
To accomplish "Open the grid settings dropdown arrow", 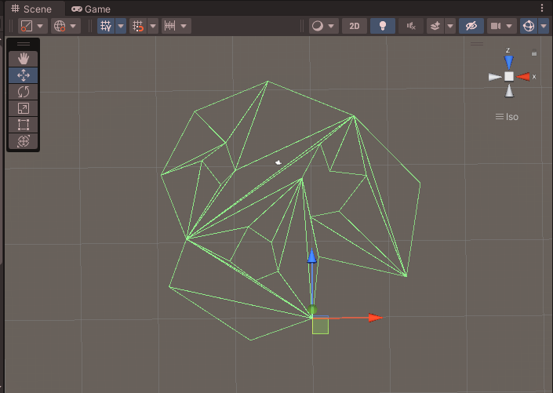I will click(x=121, y=26).
